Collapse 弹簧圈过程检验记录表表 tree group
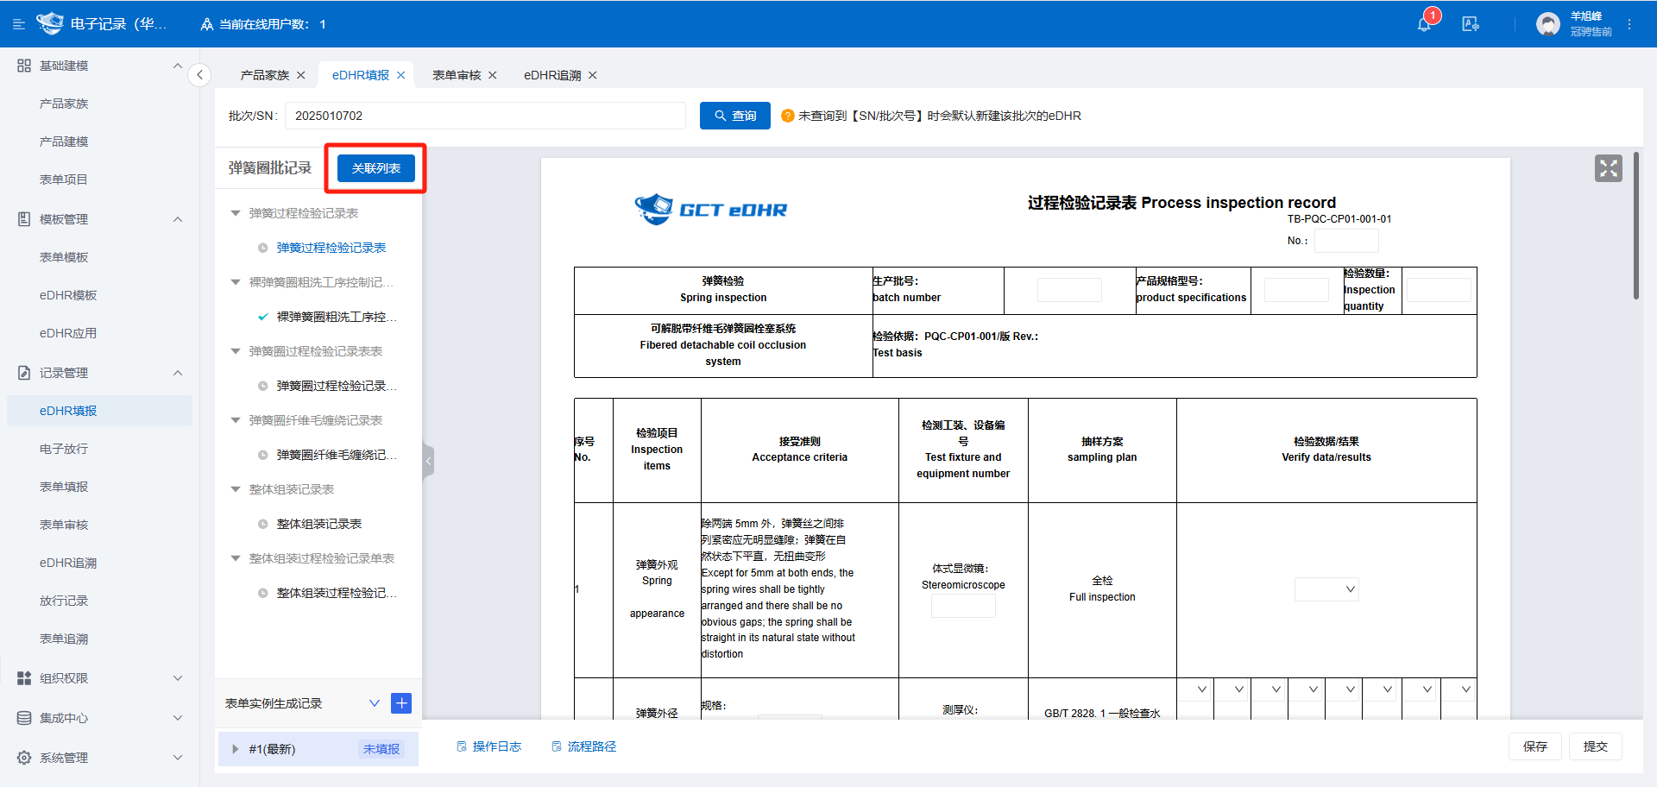This screenshot has width=1657, height=787. pyautogui.click(x=236, y=351)
